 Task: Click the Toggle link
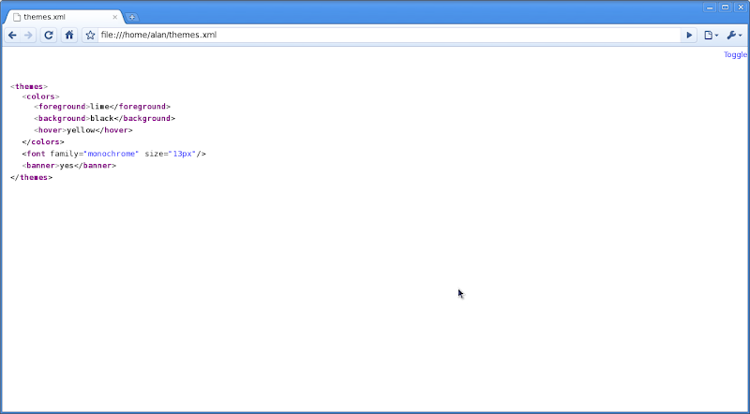[735, 54]
